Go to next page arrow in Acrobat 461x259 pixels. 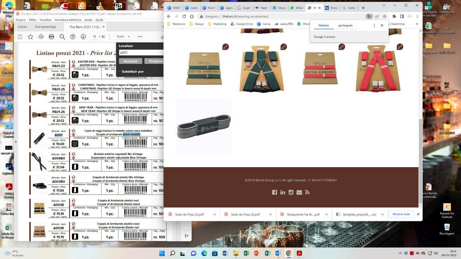pos(83,37)
